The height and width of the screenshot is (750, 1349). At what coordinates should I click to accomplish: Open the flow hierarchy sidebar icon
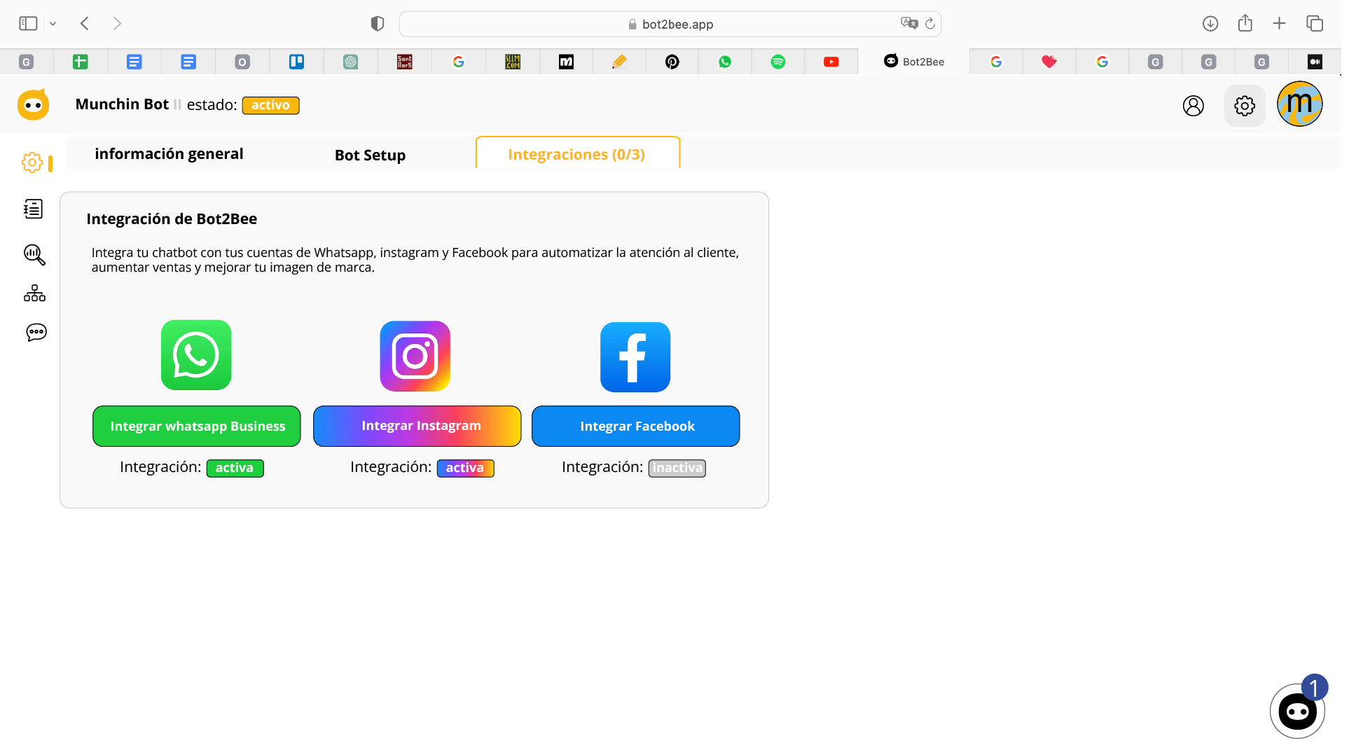(x=34, y=293)
